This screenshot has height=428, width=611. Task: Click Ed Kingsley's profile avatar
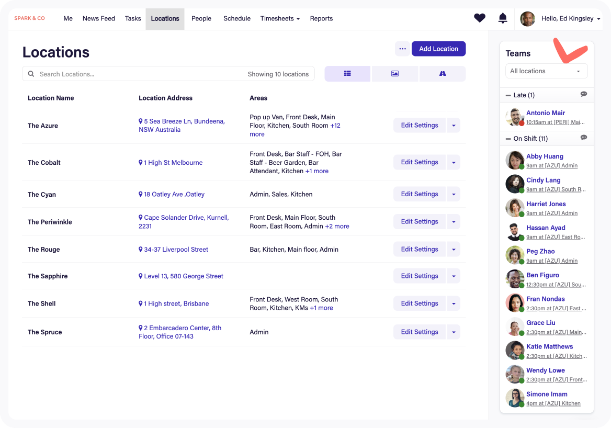pos(527,19)
